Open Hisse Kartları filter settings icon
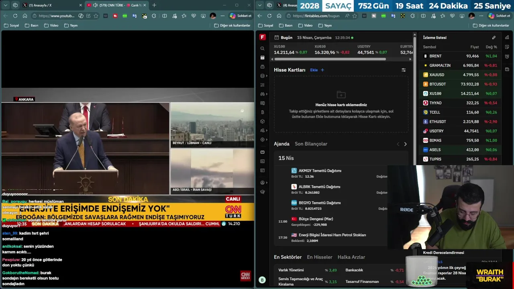Screen dimensions: 514x289 pyautogui.click(x=404, y=70)
